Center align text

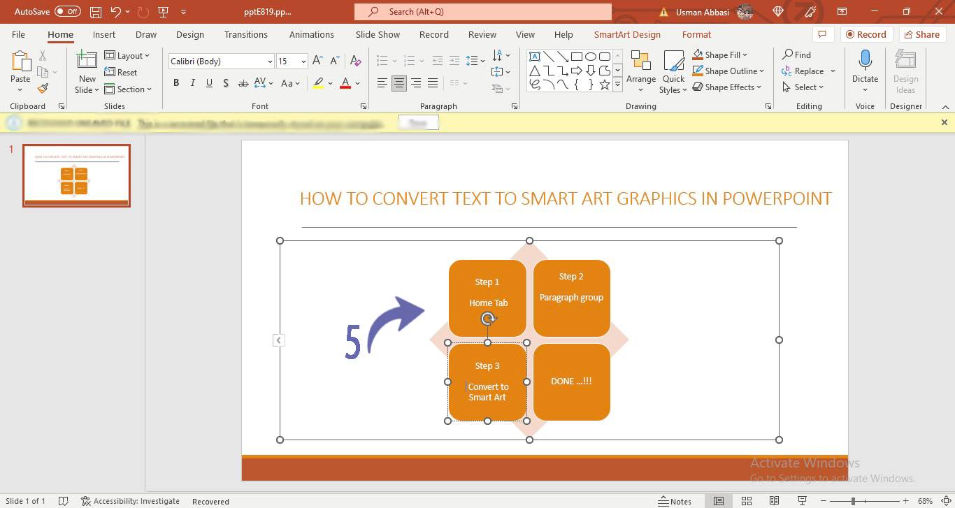coord(399,83)
